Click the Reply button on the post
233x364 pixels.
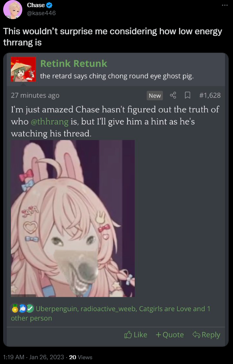[x=206, y=334]
